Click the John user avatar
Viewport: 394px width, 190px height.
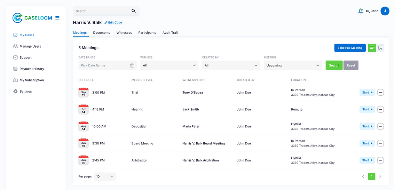(x=385, y=11)
